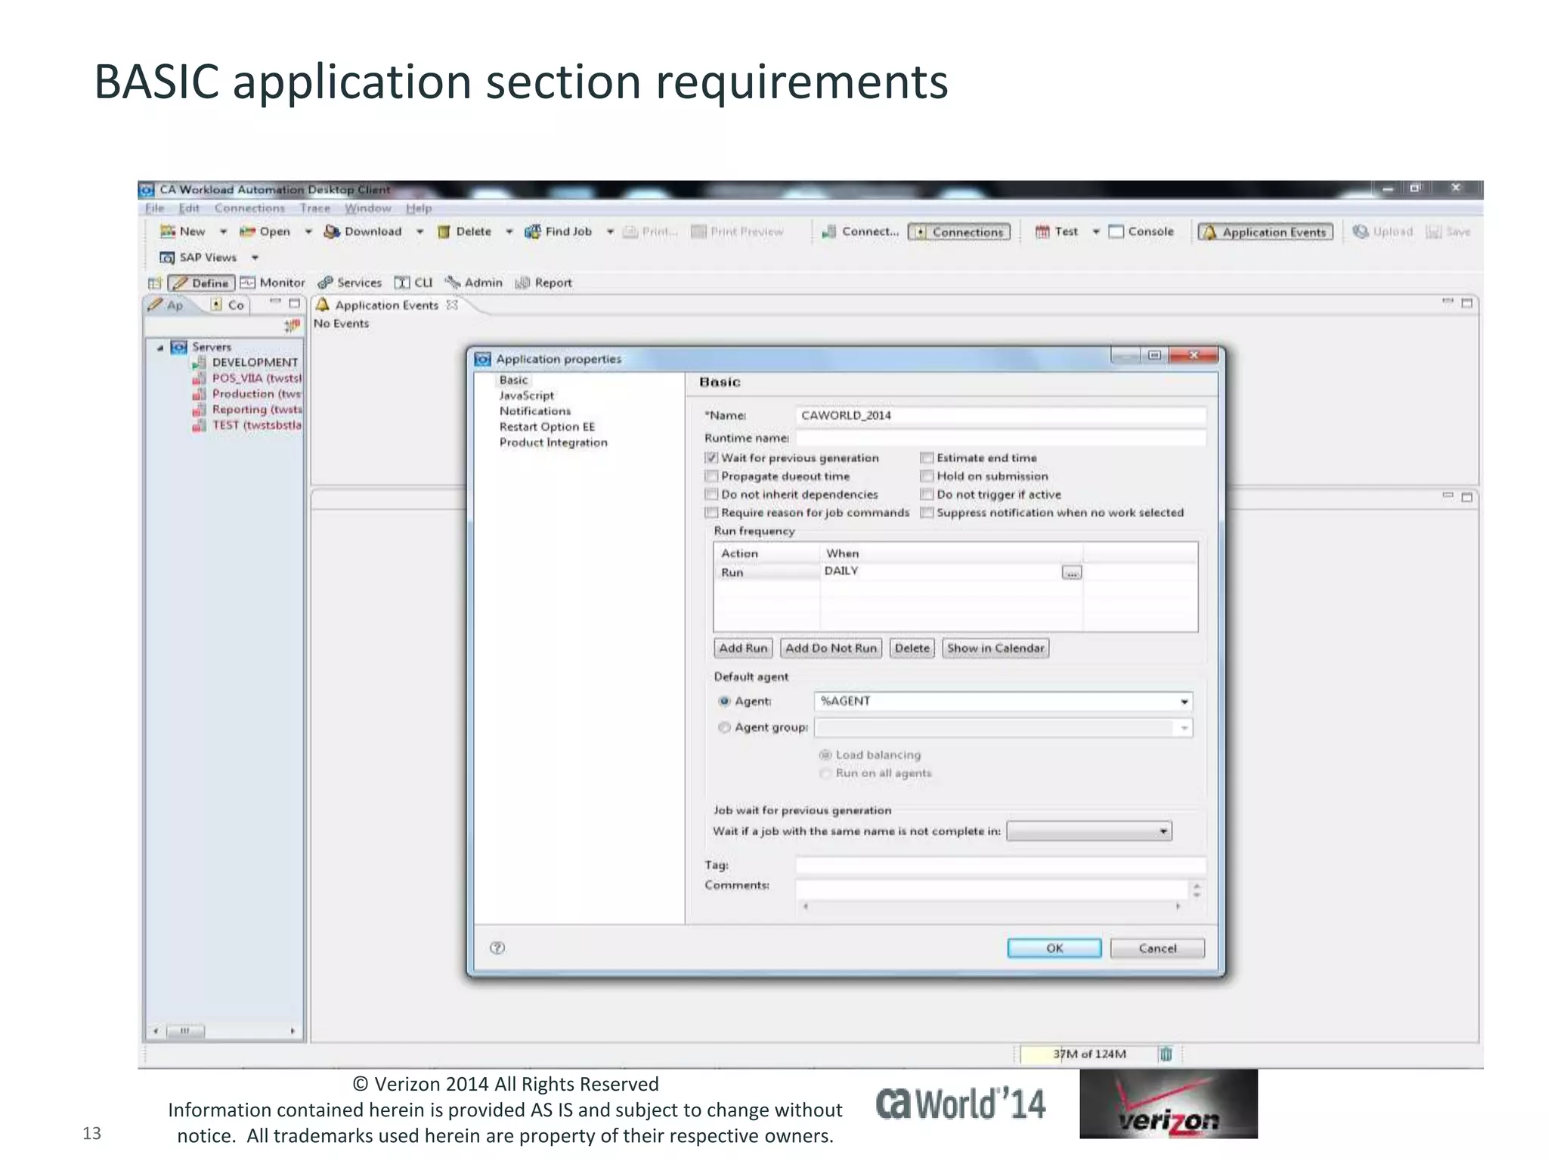The image size is (1548, 1161).
Task: Select the Co tab in the left panel
Action: pyautogui.click(x=227, y=305)
